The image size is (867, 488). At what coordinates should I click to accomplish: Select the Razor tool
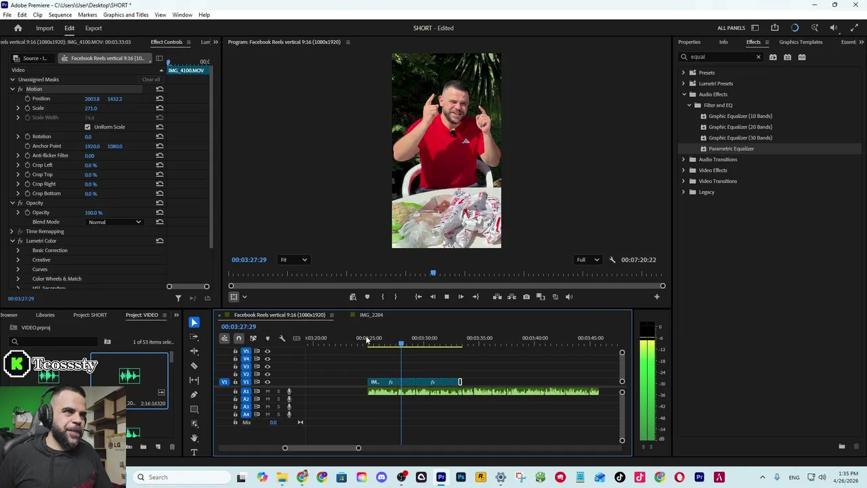pos(194,365)
